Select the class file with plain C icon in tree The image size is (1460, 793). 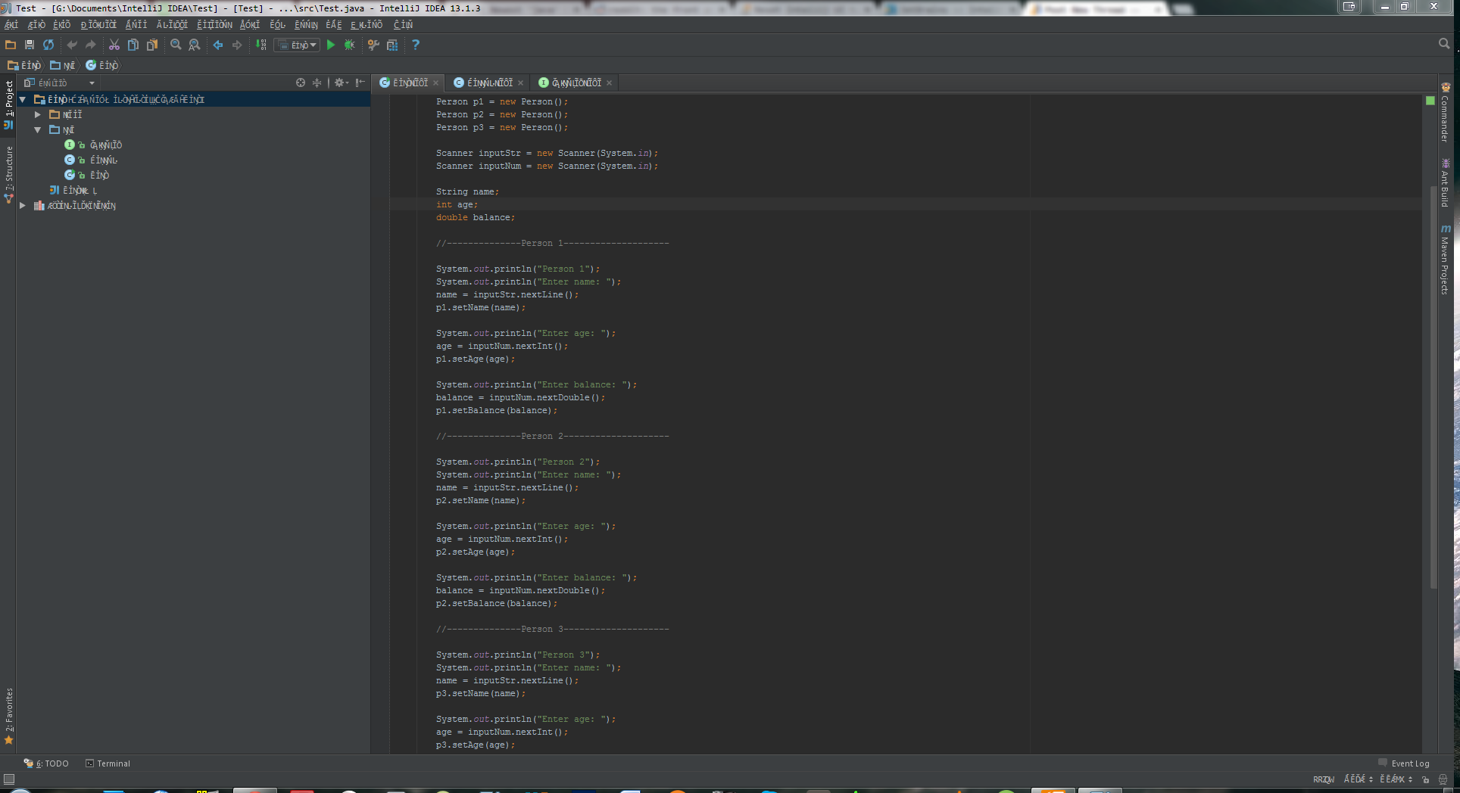tap(91, 160)
